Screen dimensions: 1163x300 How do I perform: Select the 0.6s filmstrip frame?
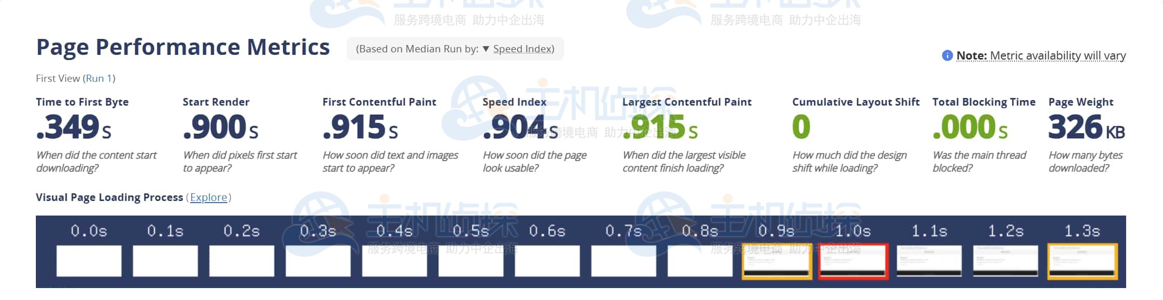(x=547, y=261)
